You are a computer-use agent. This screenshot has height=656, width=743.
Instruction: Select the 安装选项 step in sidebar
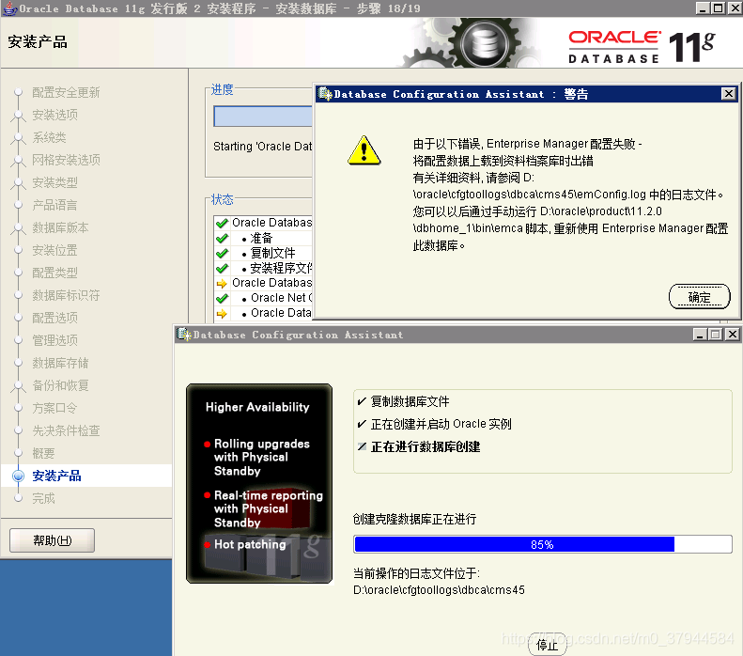54,115
